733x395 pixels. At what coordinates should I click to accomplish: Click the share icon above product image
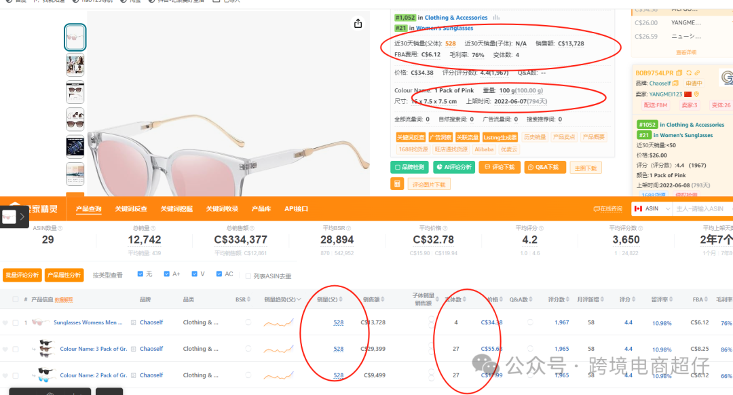point(358,23)
